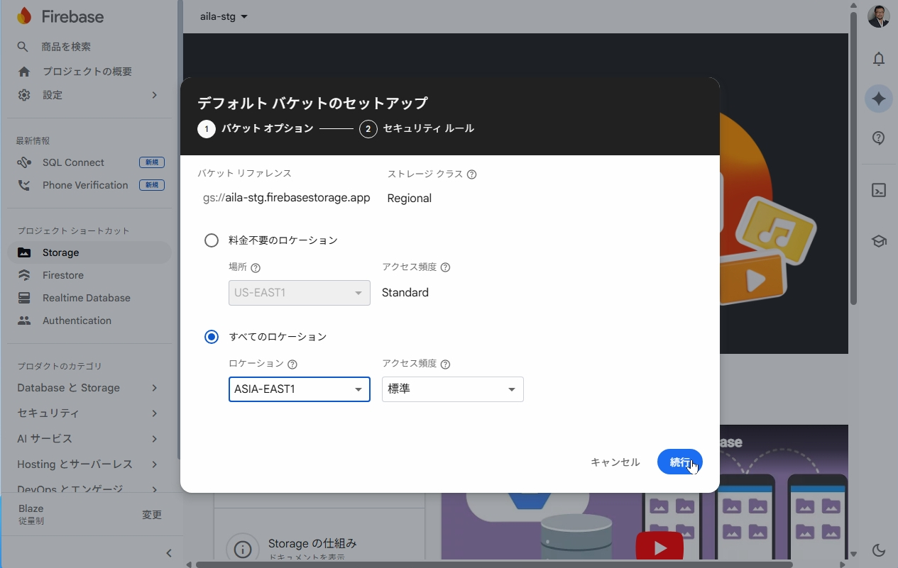This screenshot has width=898, height=568.
Task: Click the キャンセル cancel button
Action: pyautogui.click(x=615, y=462)
